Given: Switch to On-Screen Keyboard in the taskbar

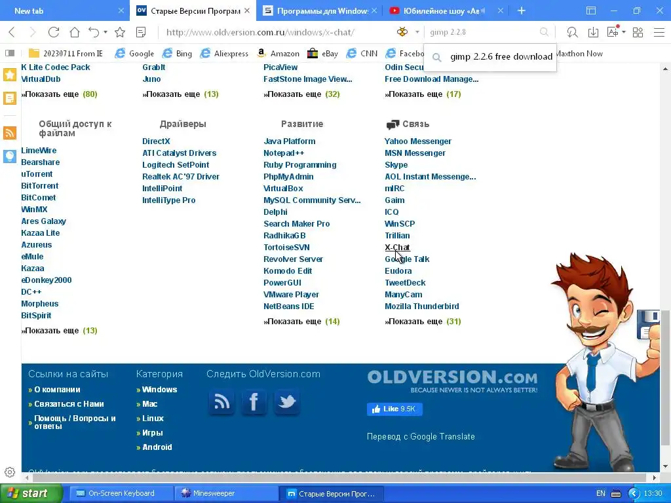Looking at the screenshot, I should (x=121, y=494).
